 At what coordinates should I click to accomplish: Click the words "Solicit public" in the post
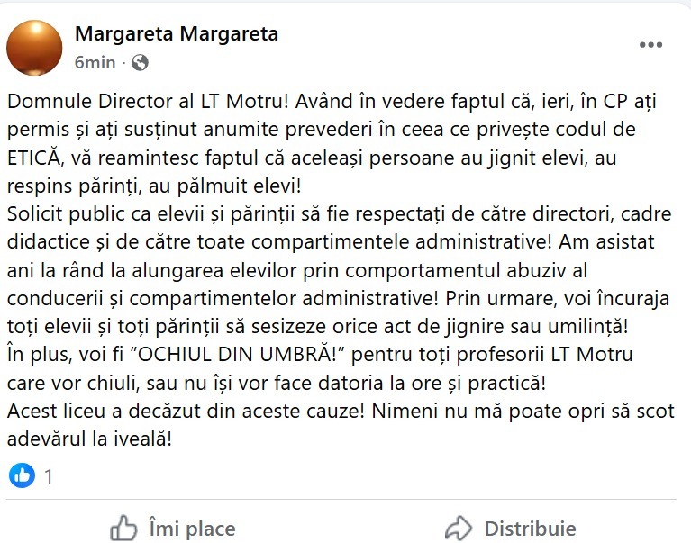(66, 215)
